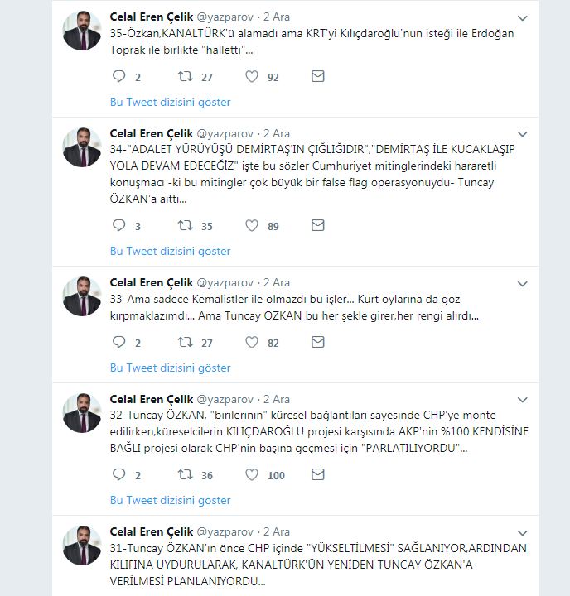Open the options chevron on tweet 32

pyautogui.click(x=522, y=399)
